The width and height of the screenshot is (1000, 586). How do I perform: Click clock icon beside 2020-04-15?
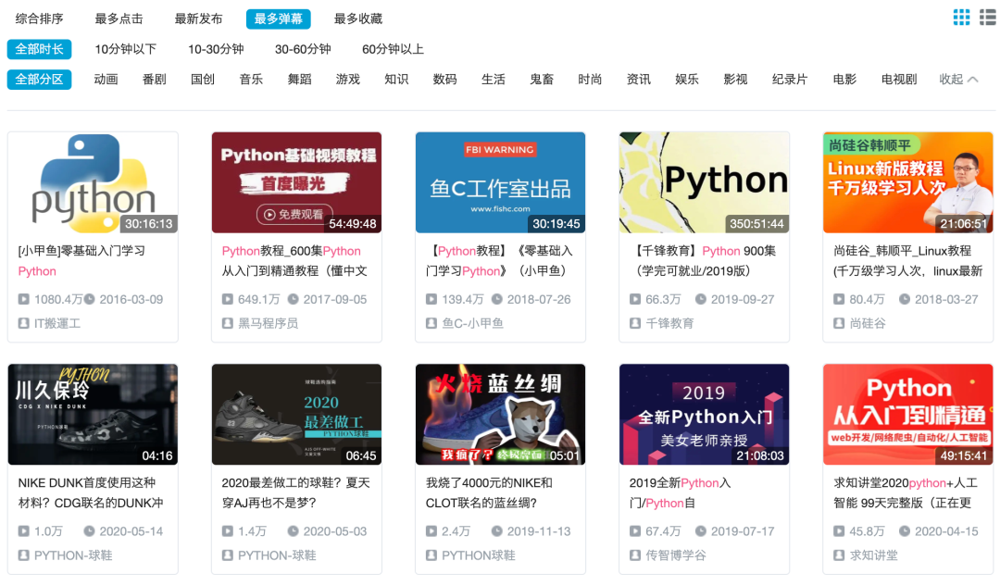(905, 531)
